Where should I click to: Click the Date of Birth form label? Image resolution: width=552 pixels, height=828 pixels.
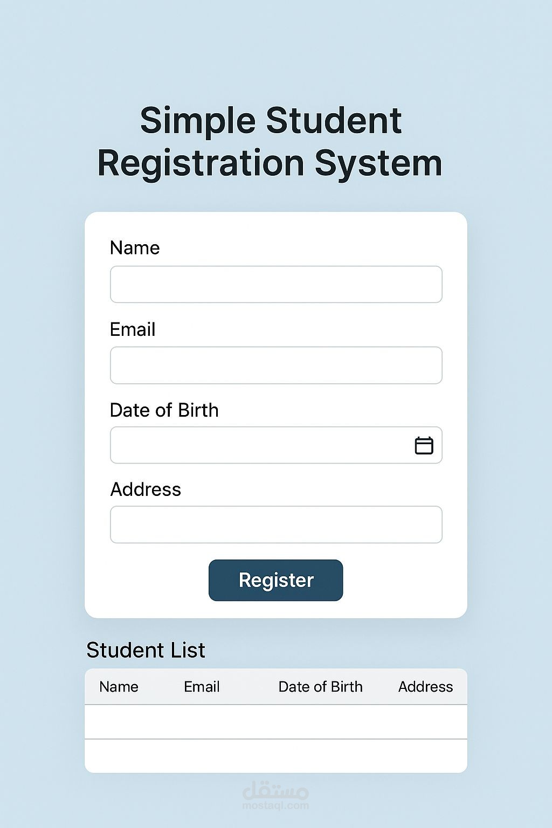click(x=164, y=410)
